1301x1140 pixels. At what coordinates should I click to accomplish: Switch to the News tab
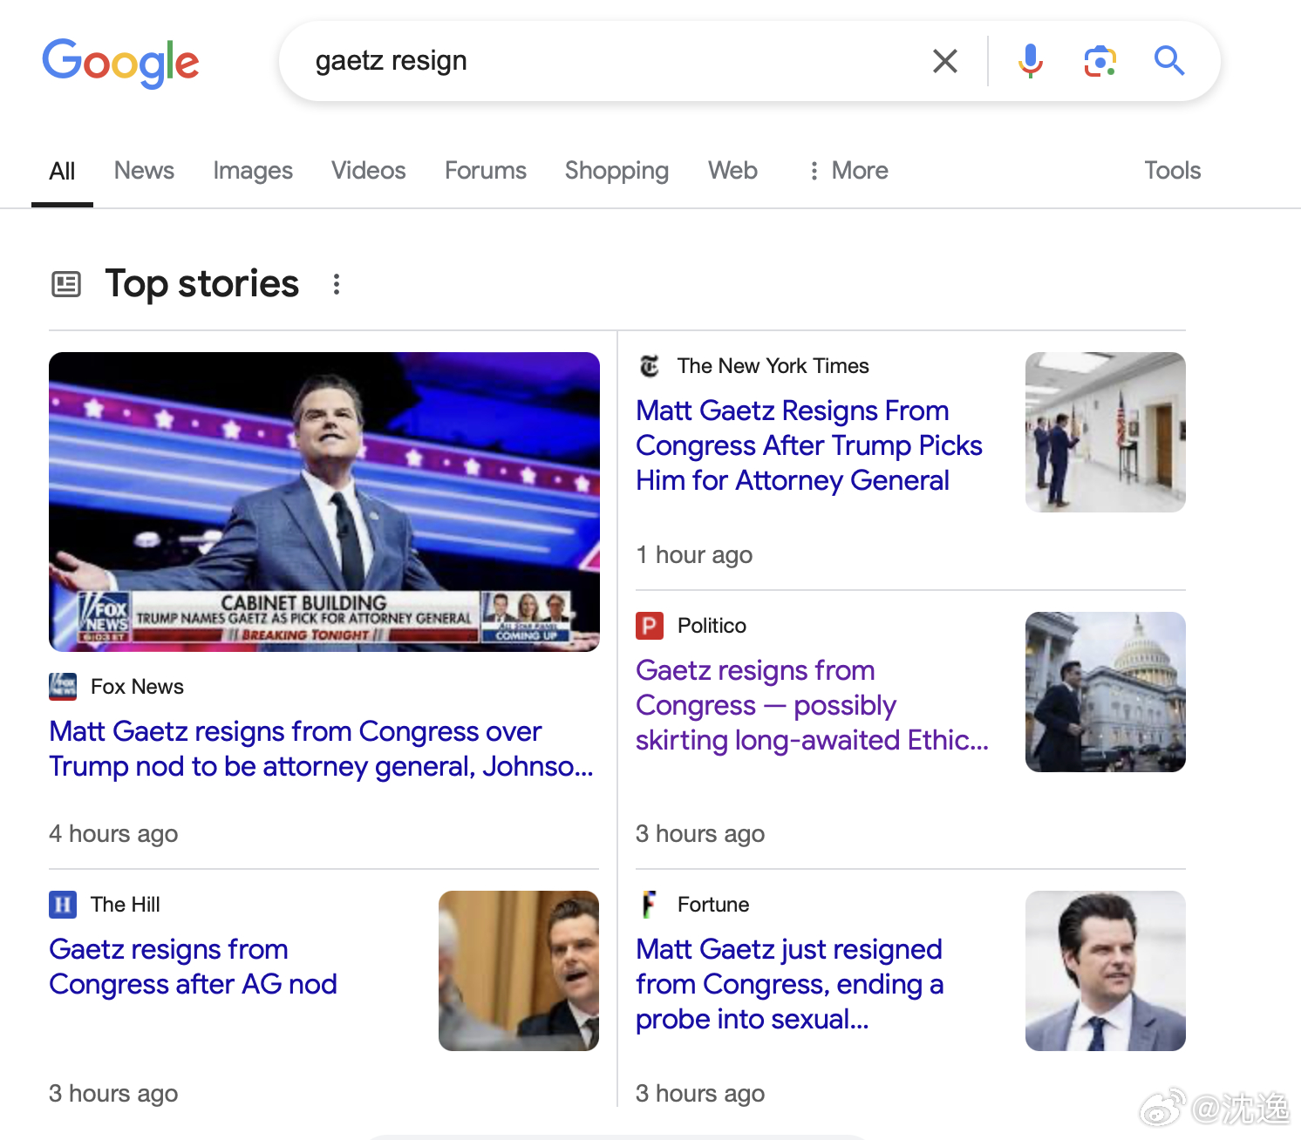(x=144, y=171)
